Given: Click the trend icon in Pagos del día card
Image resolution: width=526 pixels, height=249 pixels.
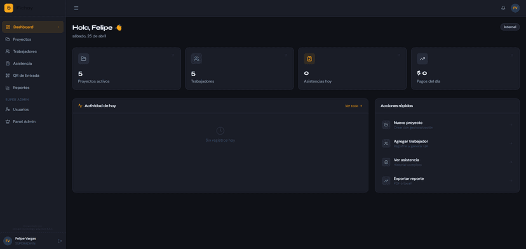Looking at the screenshot, I should pos(422,58).
